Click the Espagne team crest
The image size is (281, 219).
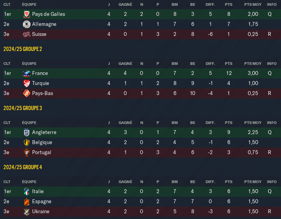point(27,202)
